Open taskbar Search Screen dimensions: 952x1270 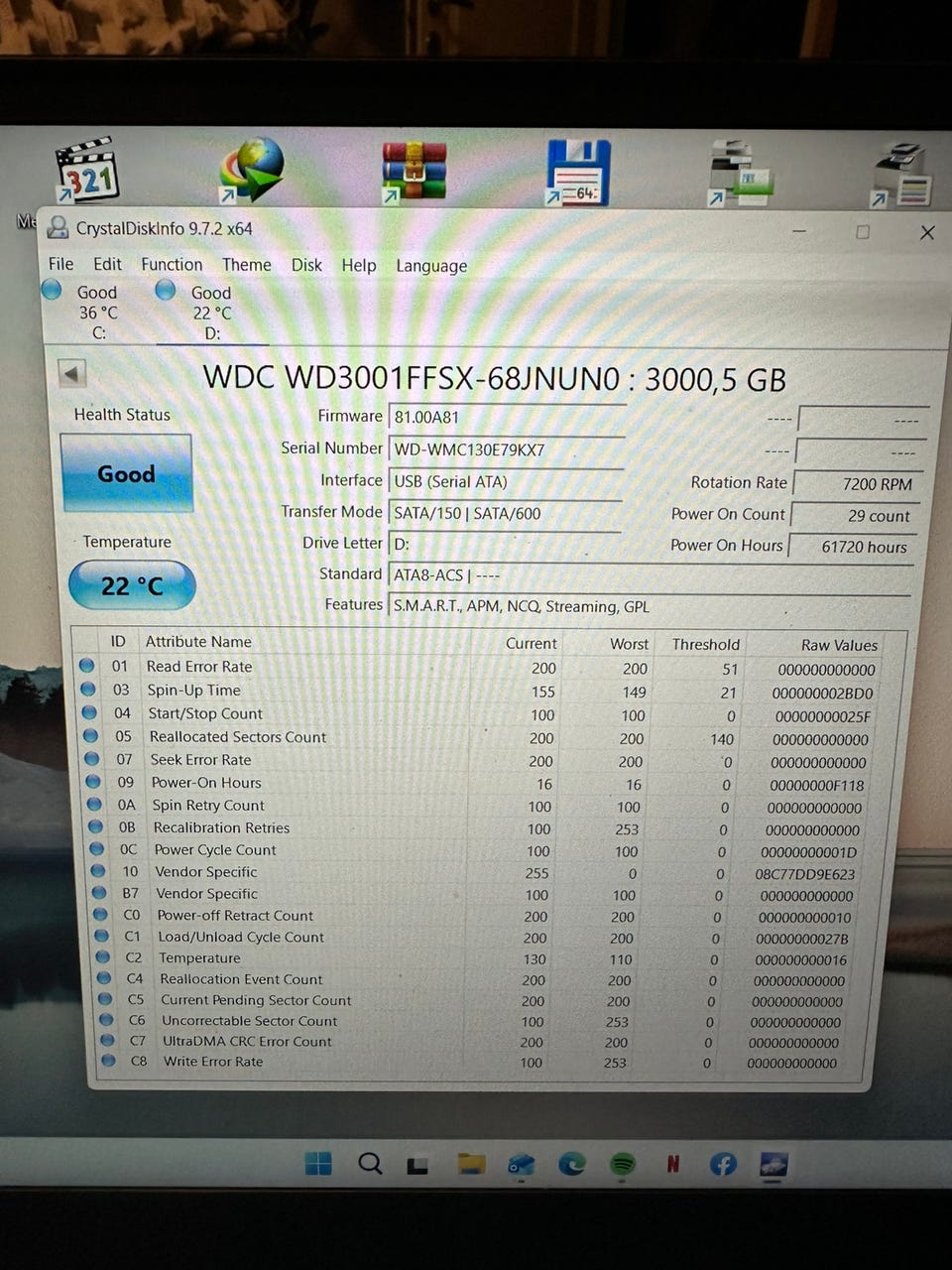pos(370,1163)
